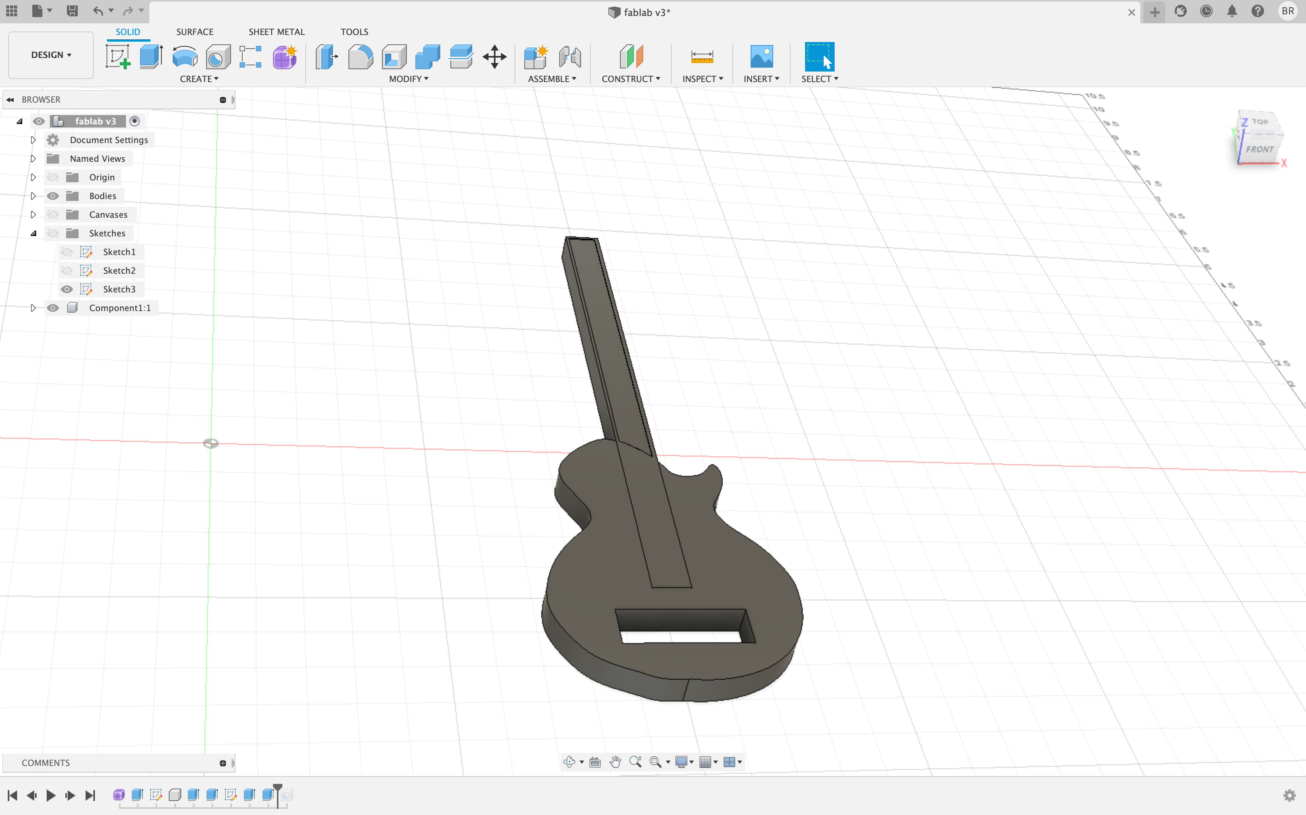Switch to the SHEET METAL tab
This screenshot has width=1306, height=815.
[277, 32]
